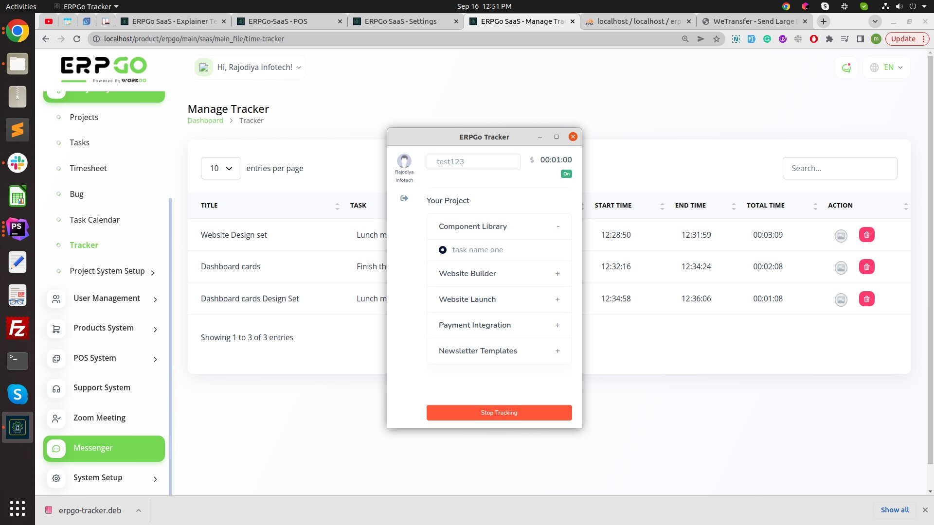Click the tracker Search field
This screenshot has width=934, height=525.
(x=840, y=168)
